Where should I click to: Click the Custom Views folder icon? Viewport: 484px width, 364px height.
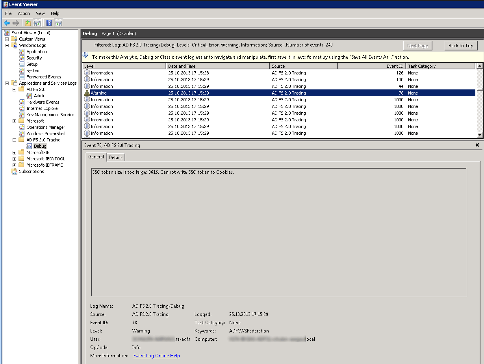[14, 39]
